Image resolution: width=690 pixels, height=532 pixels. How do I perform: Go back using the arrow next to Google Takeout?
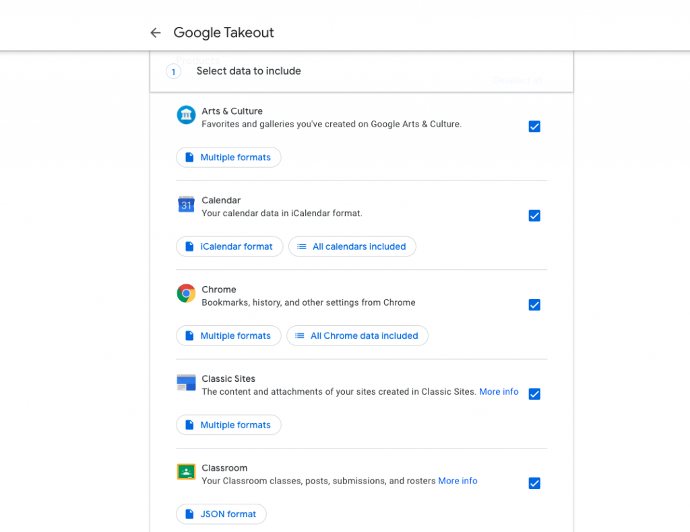[156, 32]
